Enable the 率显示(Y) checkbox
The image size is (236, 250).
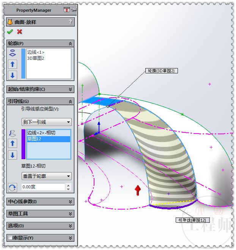pos(10,238)
